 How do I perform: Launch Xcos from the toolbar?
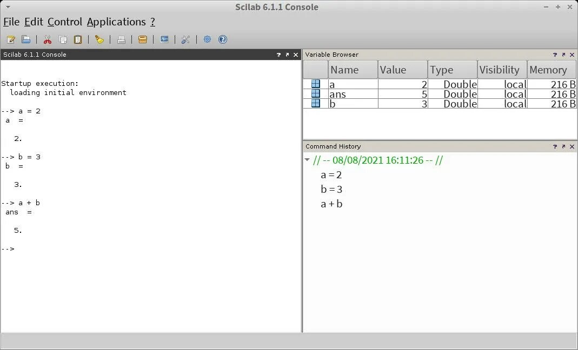pos(164,39)
